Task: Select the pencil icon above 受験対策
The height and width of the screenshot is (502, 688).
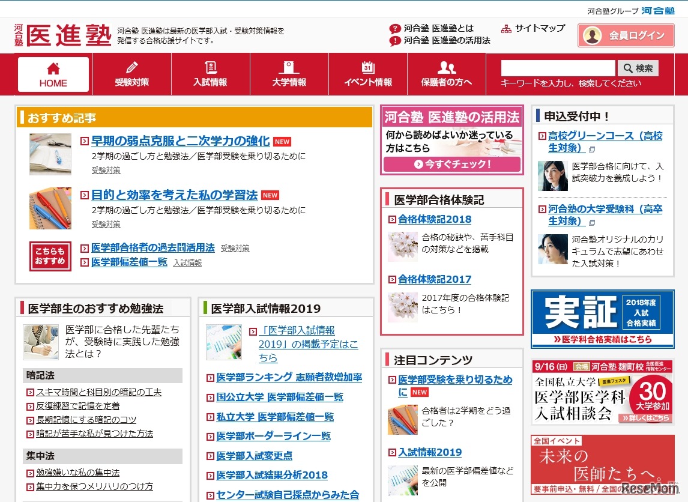Action: tap(131, 66)
